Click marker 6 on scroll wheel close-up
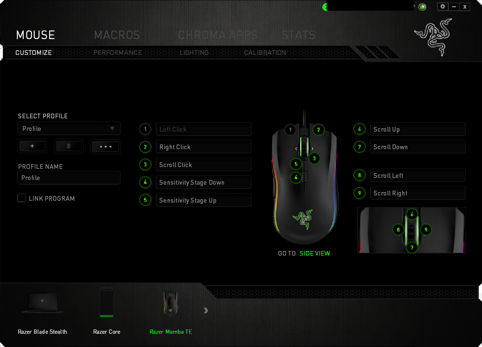The height and width of the screenshot is (347, 482). (x=412, y=214)
